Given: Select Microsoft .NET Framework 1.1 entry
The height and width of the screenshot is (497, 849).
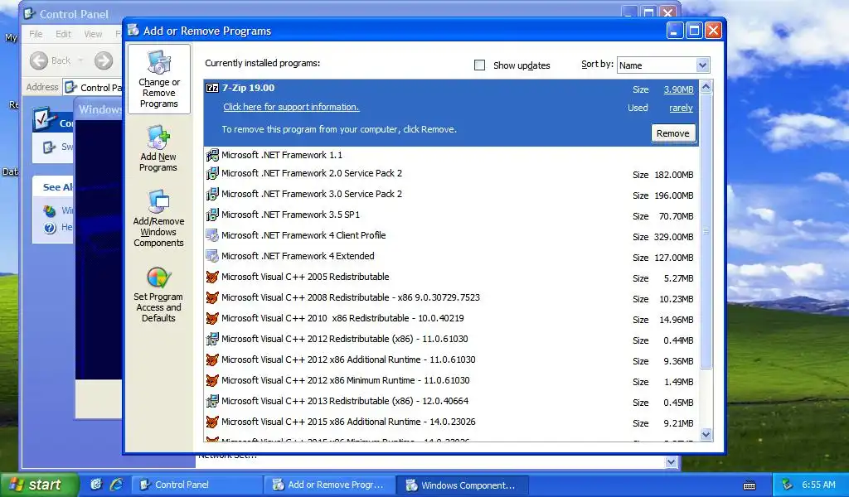Looking at the screenshot, I should pos(452,155).
